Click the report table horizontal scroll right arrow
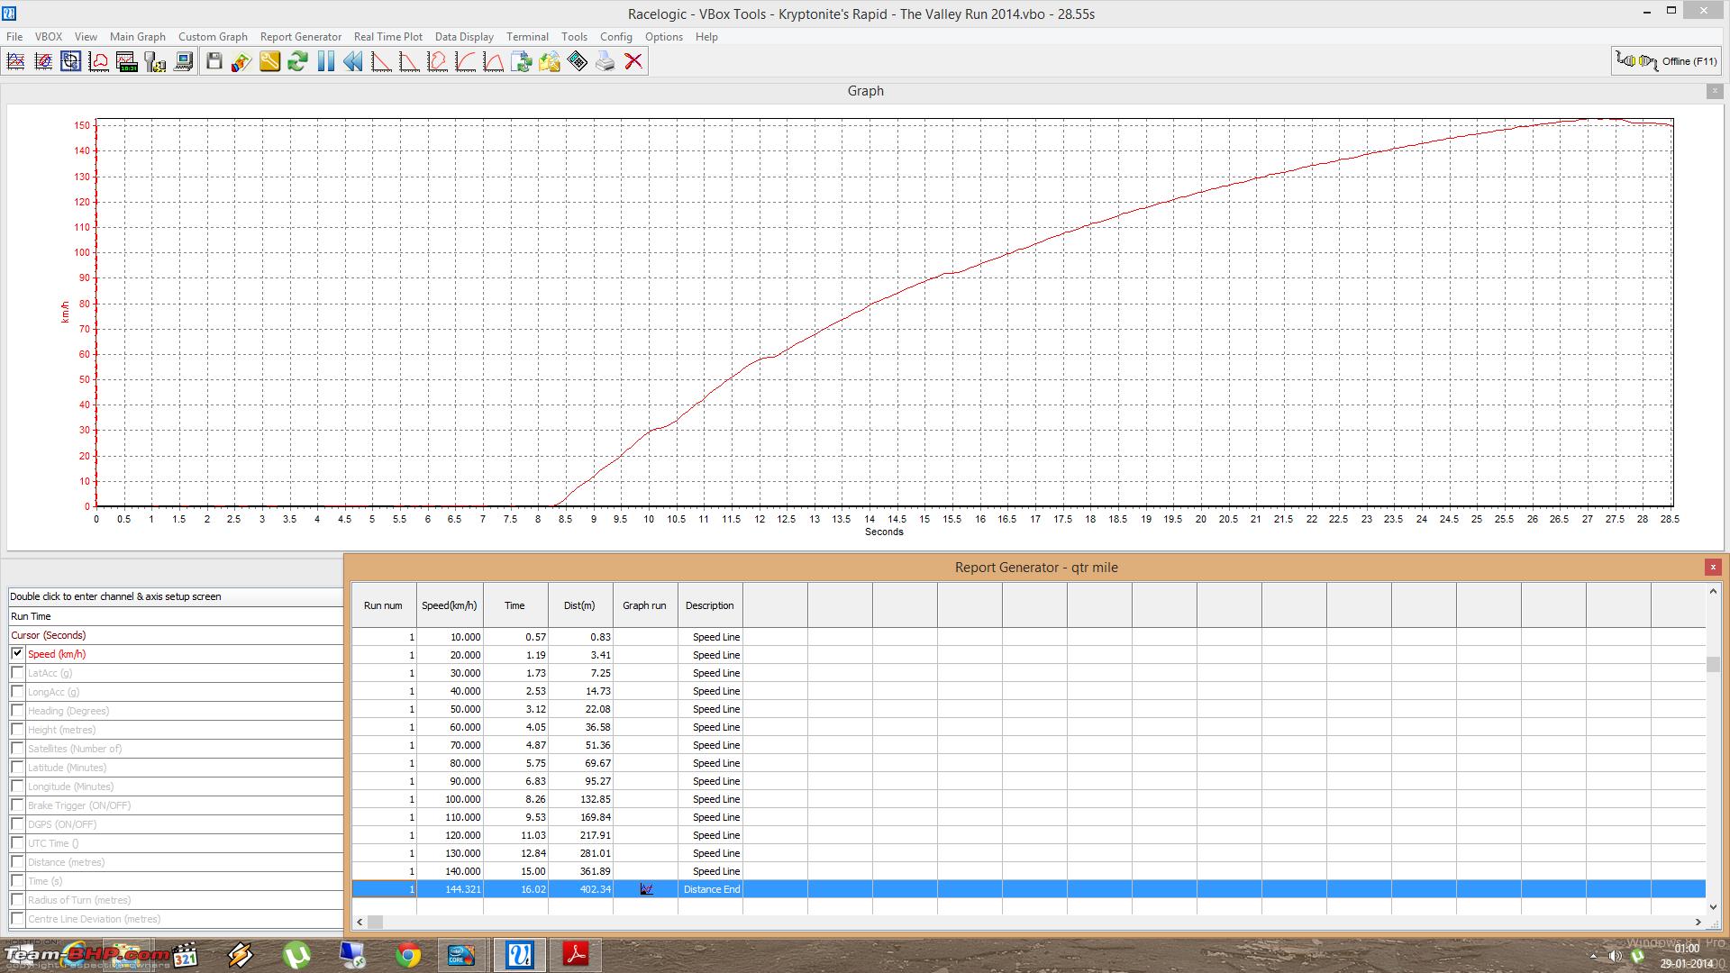Screen dimensions: 1730x973 pyautogui.click(x=1698, y=922)
